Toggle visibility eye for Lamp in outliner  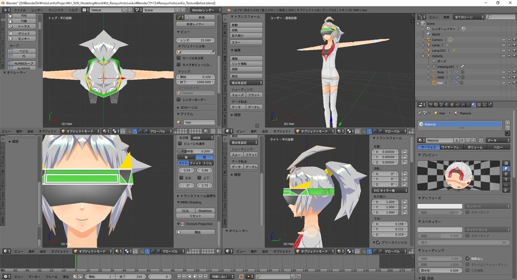tap(504, 45)
